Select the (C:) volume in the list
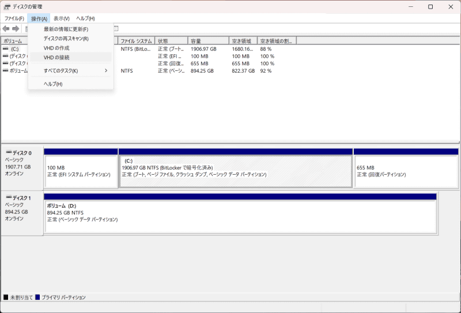Image resolution: width=461 pixels, height=313 pixels. pyautogui.click(x=15, y=49)
